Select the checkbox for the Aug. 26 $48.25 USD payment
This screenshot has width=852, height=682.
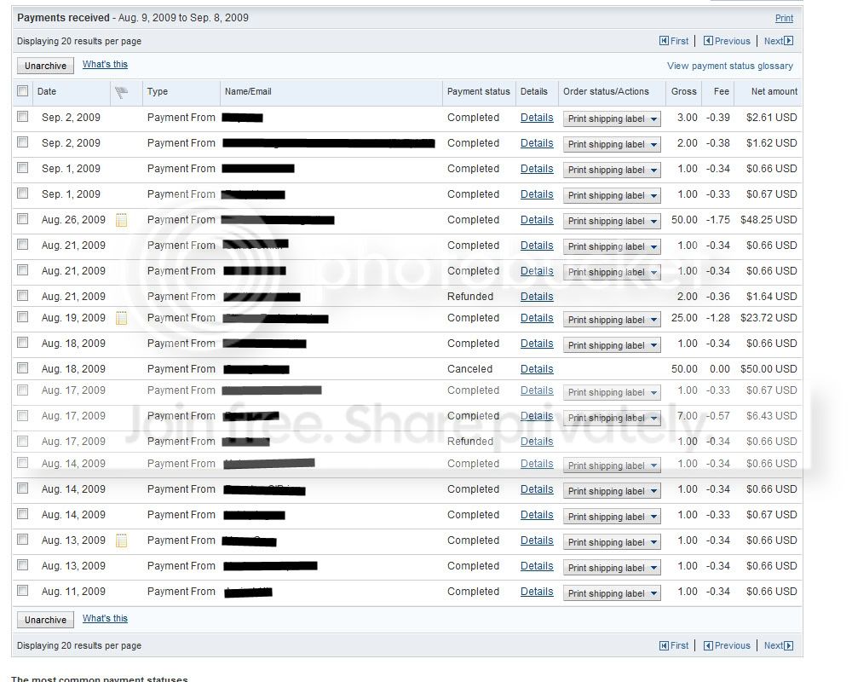pos(22,218)
